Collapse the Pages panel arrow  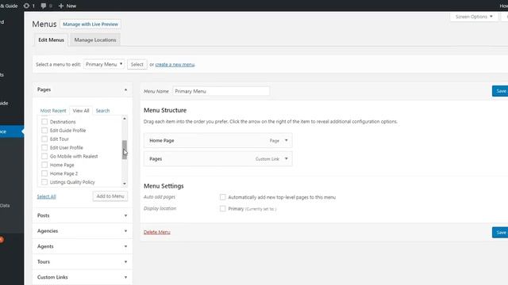coord(125,89)
